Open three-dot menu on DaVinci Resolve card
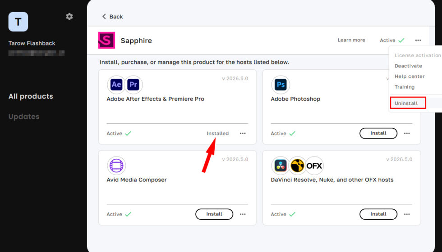Viewport: 442px width, 252px height. [407, 214]
